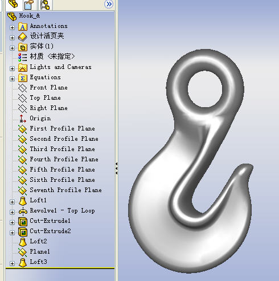Expand the 实体(1) solid bodies folder

[x=12, y=48]
